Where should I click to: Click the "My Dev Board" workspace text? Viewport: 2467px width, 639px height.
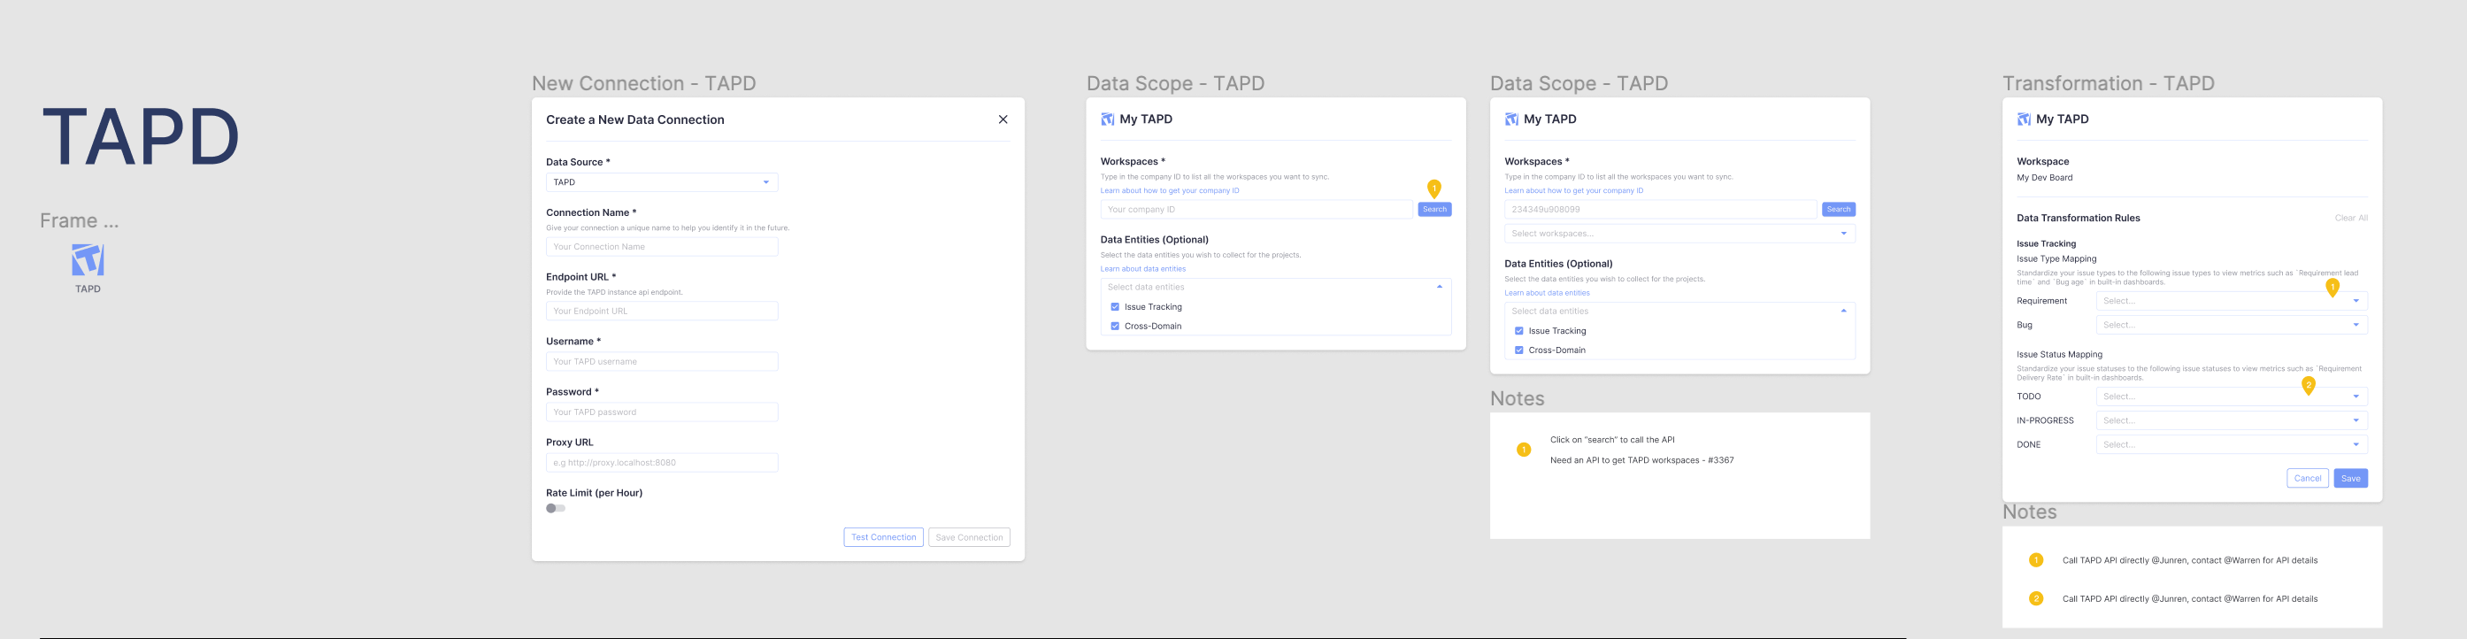2045,178
